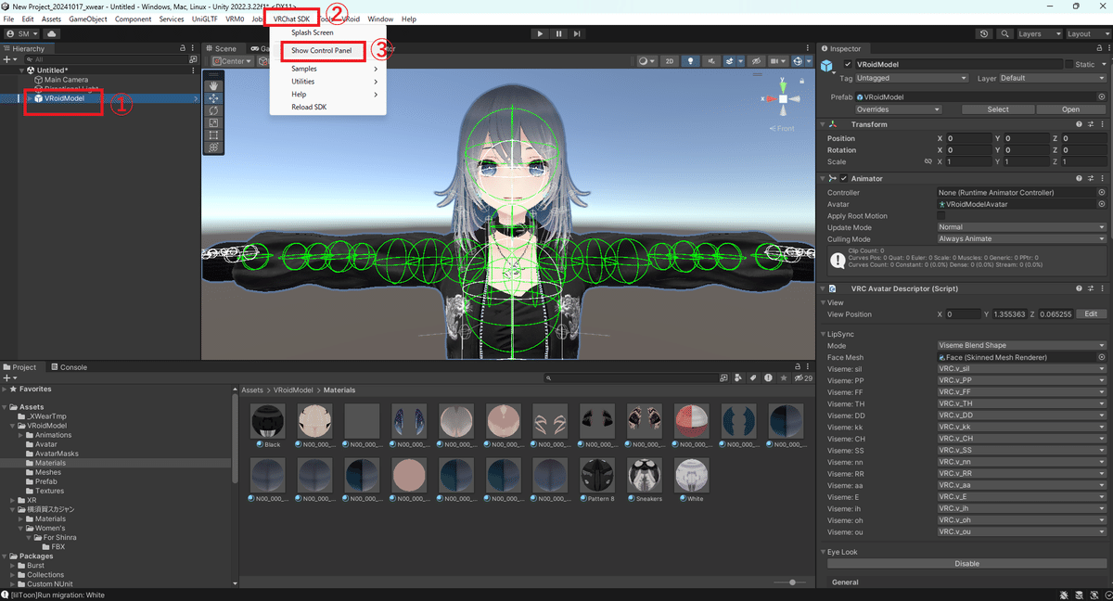Toggle VRoidModel active checkbox
The height and width of the screenshot is (601, 1113).
point(848,65)
